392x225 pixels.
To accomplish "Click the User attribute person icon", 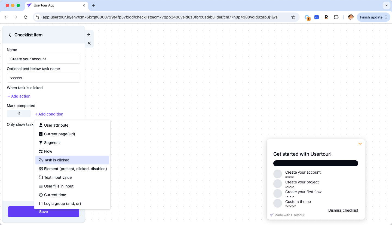I will (x=41, y=125).
